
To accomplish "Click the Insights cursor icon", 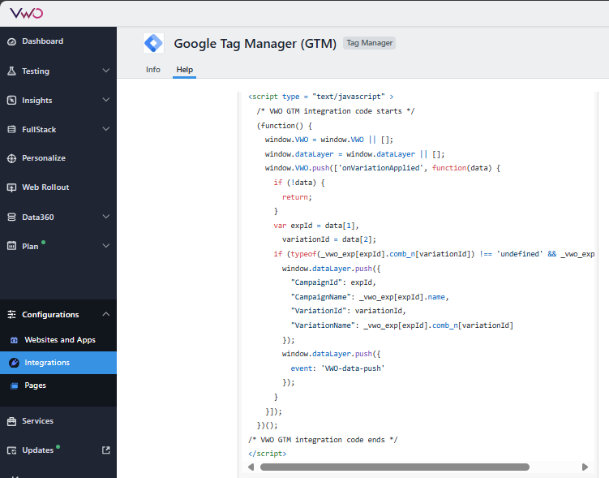I will coord(11,101).
